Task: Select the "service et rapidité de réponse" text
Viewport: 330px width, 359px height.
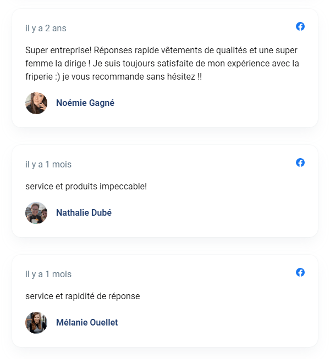Action: (82, 296)
